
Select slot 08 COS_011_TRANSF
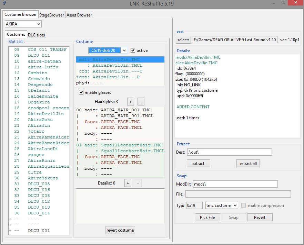(x=39, y=49)
